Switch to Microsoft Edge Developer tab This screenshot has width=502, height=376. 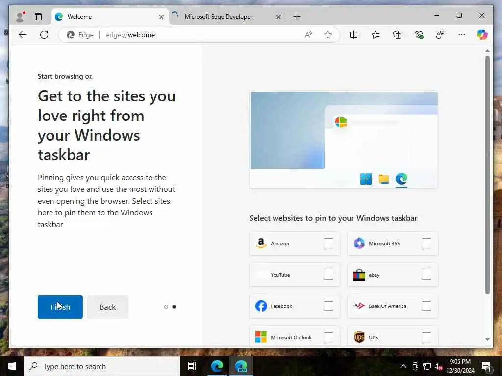pos(226,17)
